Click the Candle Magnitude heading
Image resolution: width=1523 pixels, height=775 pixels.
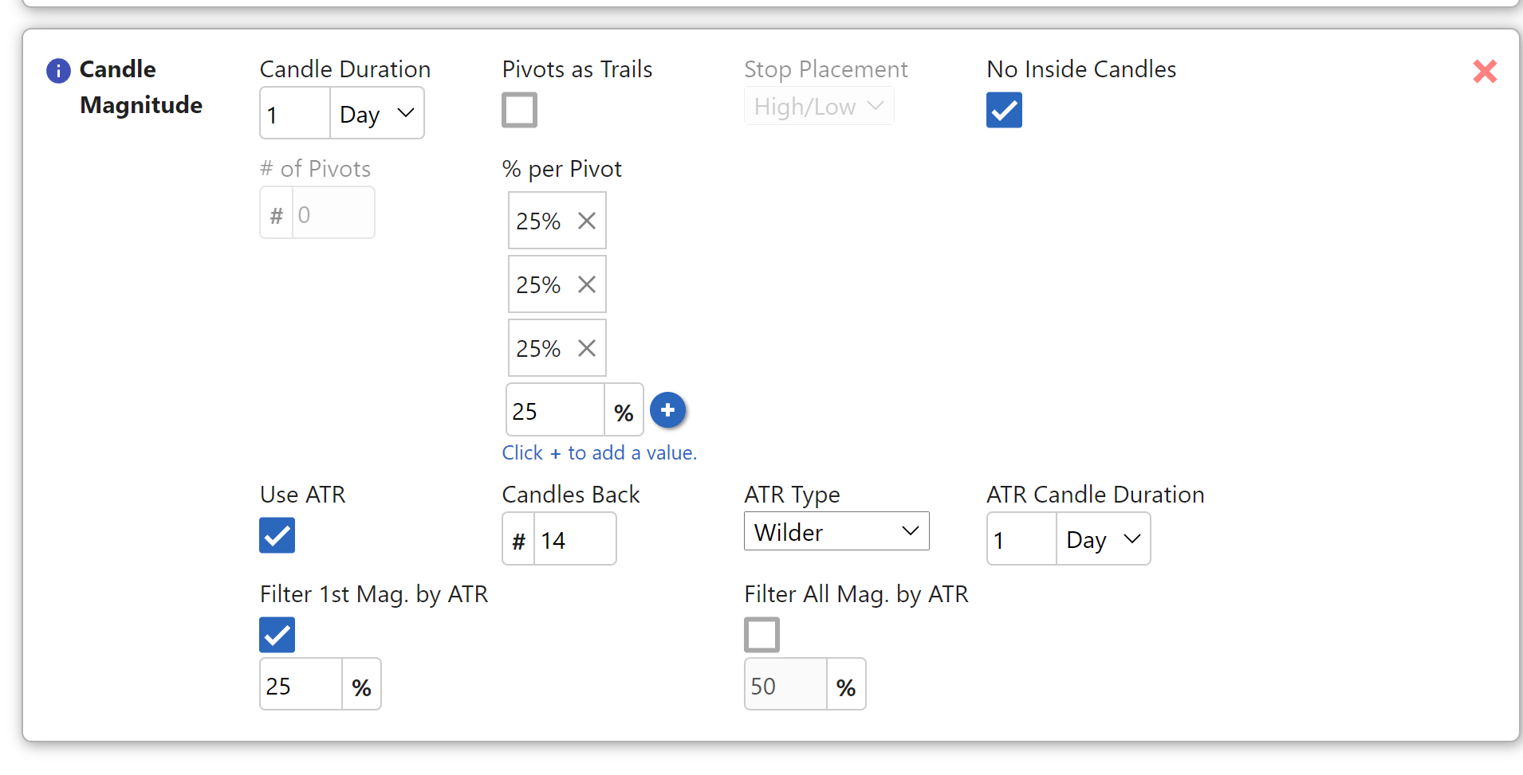(140, 87)
